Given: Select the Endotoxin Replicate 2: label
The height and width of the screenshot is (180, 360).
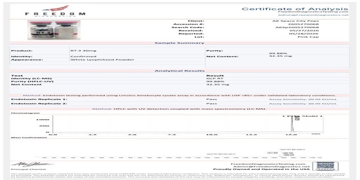Looking at the screenshot, I should 39,103.
